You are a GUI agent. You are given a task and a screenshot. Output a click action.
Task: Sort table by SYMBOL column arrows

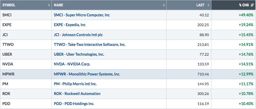coord(49,5)
